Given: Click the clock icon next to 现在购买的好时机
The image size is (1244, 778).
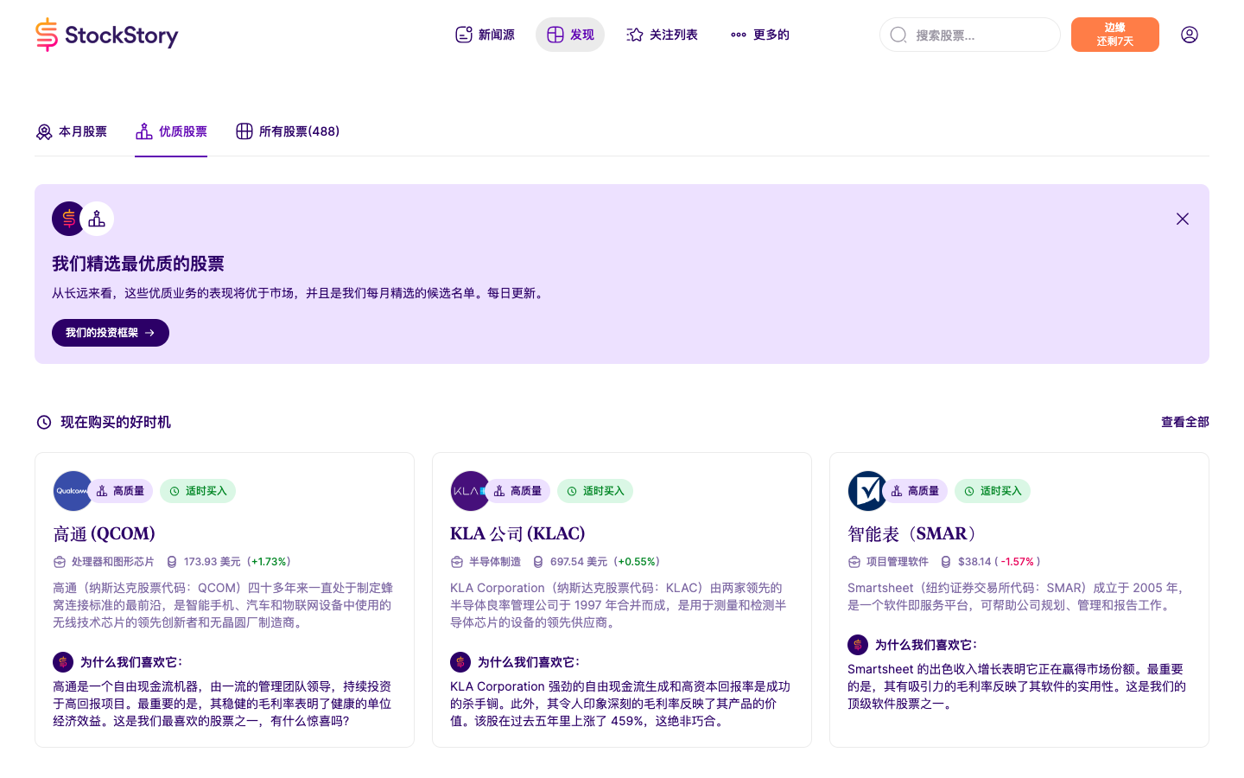Looking at the screenshot, I should coord(44,422).
